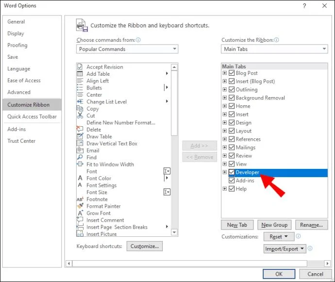
Task: Uncheck the Help tab checkbox
Action: (232, 189)
